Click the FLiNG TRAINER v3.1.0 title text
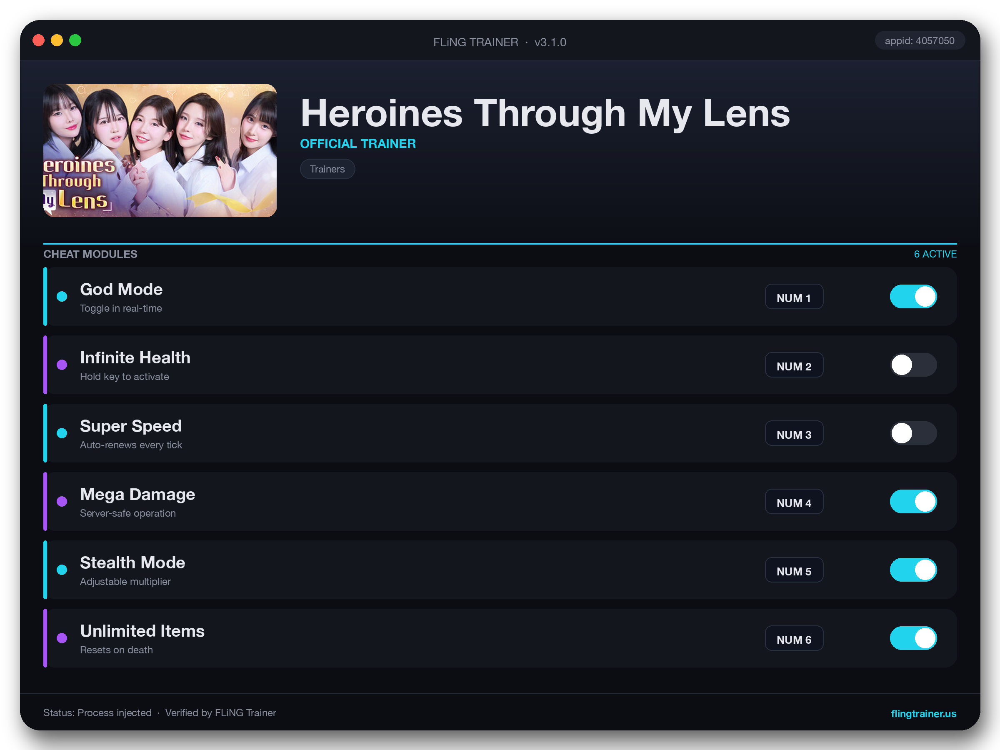The height and width of the screenshot is (750, 1000). [x=500, y=42]
